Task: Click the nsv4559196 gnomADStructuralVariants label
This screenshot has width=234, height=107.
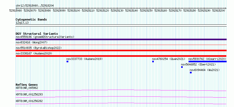Action: [x=45, y=37]
